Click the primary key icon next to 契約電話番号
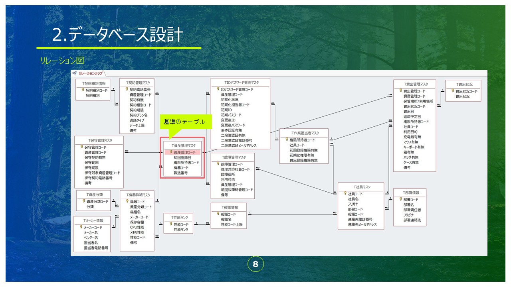The width and height of the screenshot is (511, 287). (126, 90)
